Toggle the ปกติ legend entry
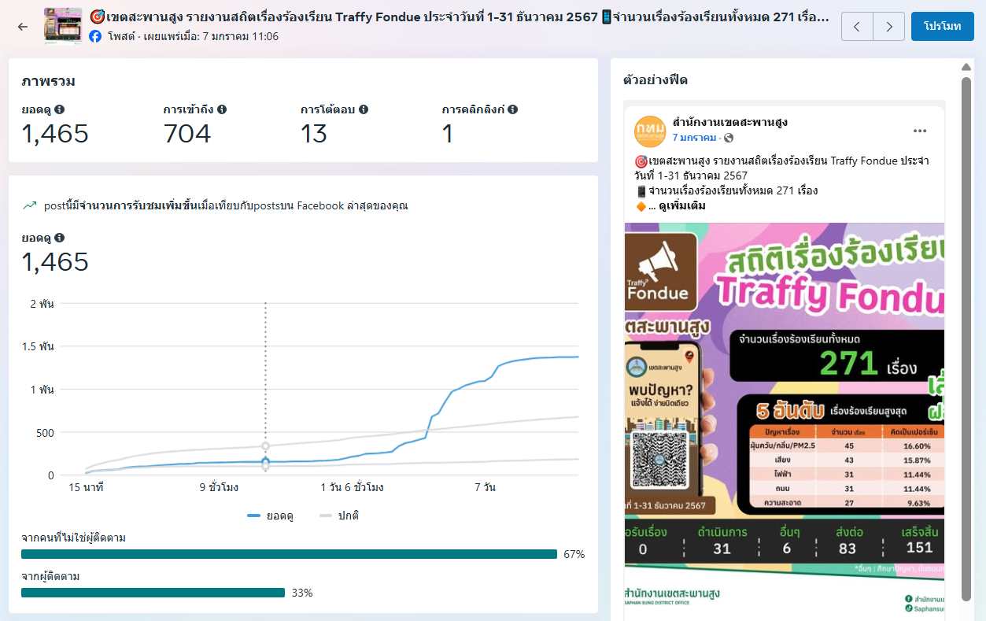This screenshot has width=986, height=621. coord(338,516)
